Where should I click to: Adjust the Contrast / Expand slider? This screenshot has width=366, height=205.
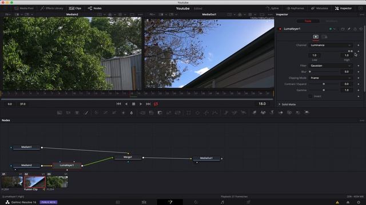pos(324,84)
